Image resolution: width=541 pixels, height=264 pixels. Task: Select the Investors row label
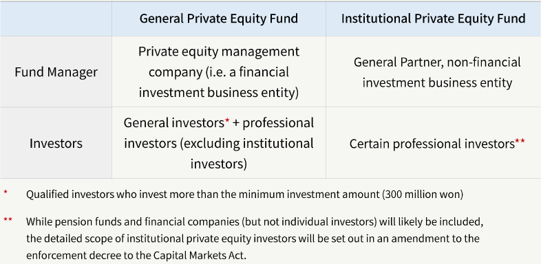click(x=56, y=143)
